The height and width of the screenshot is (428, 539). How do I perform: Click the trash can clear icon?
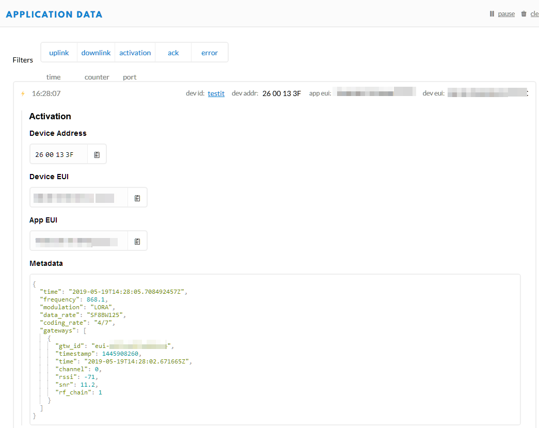tap(524, 14)
